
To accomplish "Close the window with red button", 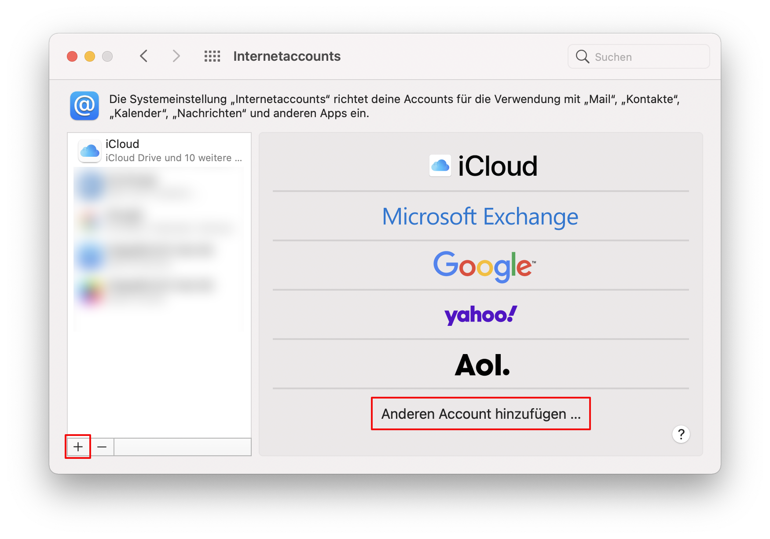I will pos(72,56).
